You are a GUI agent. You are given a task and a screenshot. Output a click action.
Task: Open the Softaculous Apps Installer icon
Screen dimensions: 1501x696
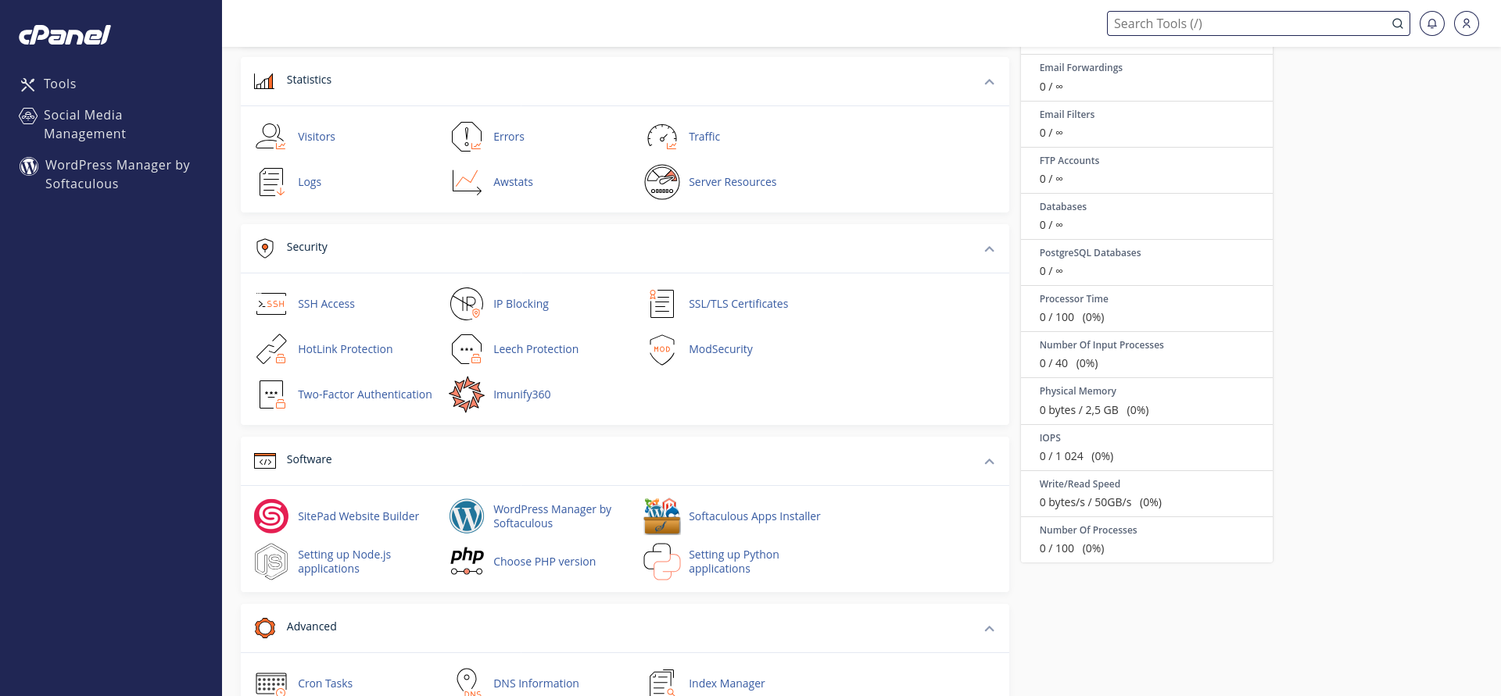[662, 516]
